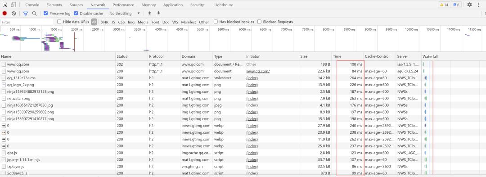
Task: Filter requests by CSS
Action: (x=121, y=22)
